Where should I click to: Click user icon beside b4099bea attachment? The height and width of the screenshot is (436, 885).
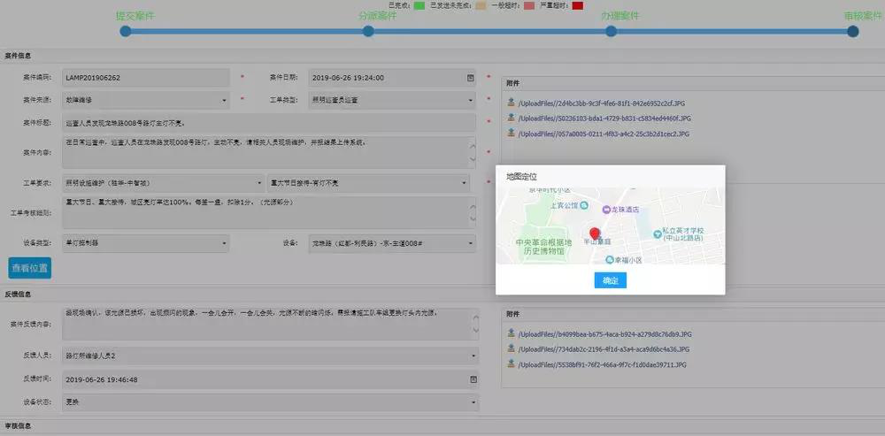pyautogui.click(x=512, y=334)
